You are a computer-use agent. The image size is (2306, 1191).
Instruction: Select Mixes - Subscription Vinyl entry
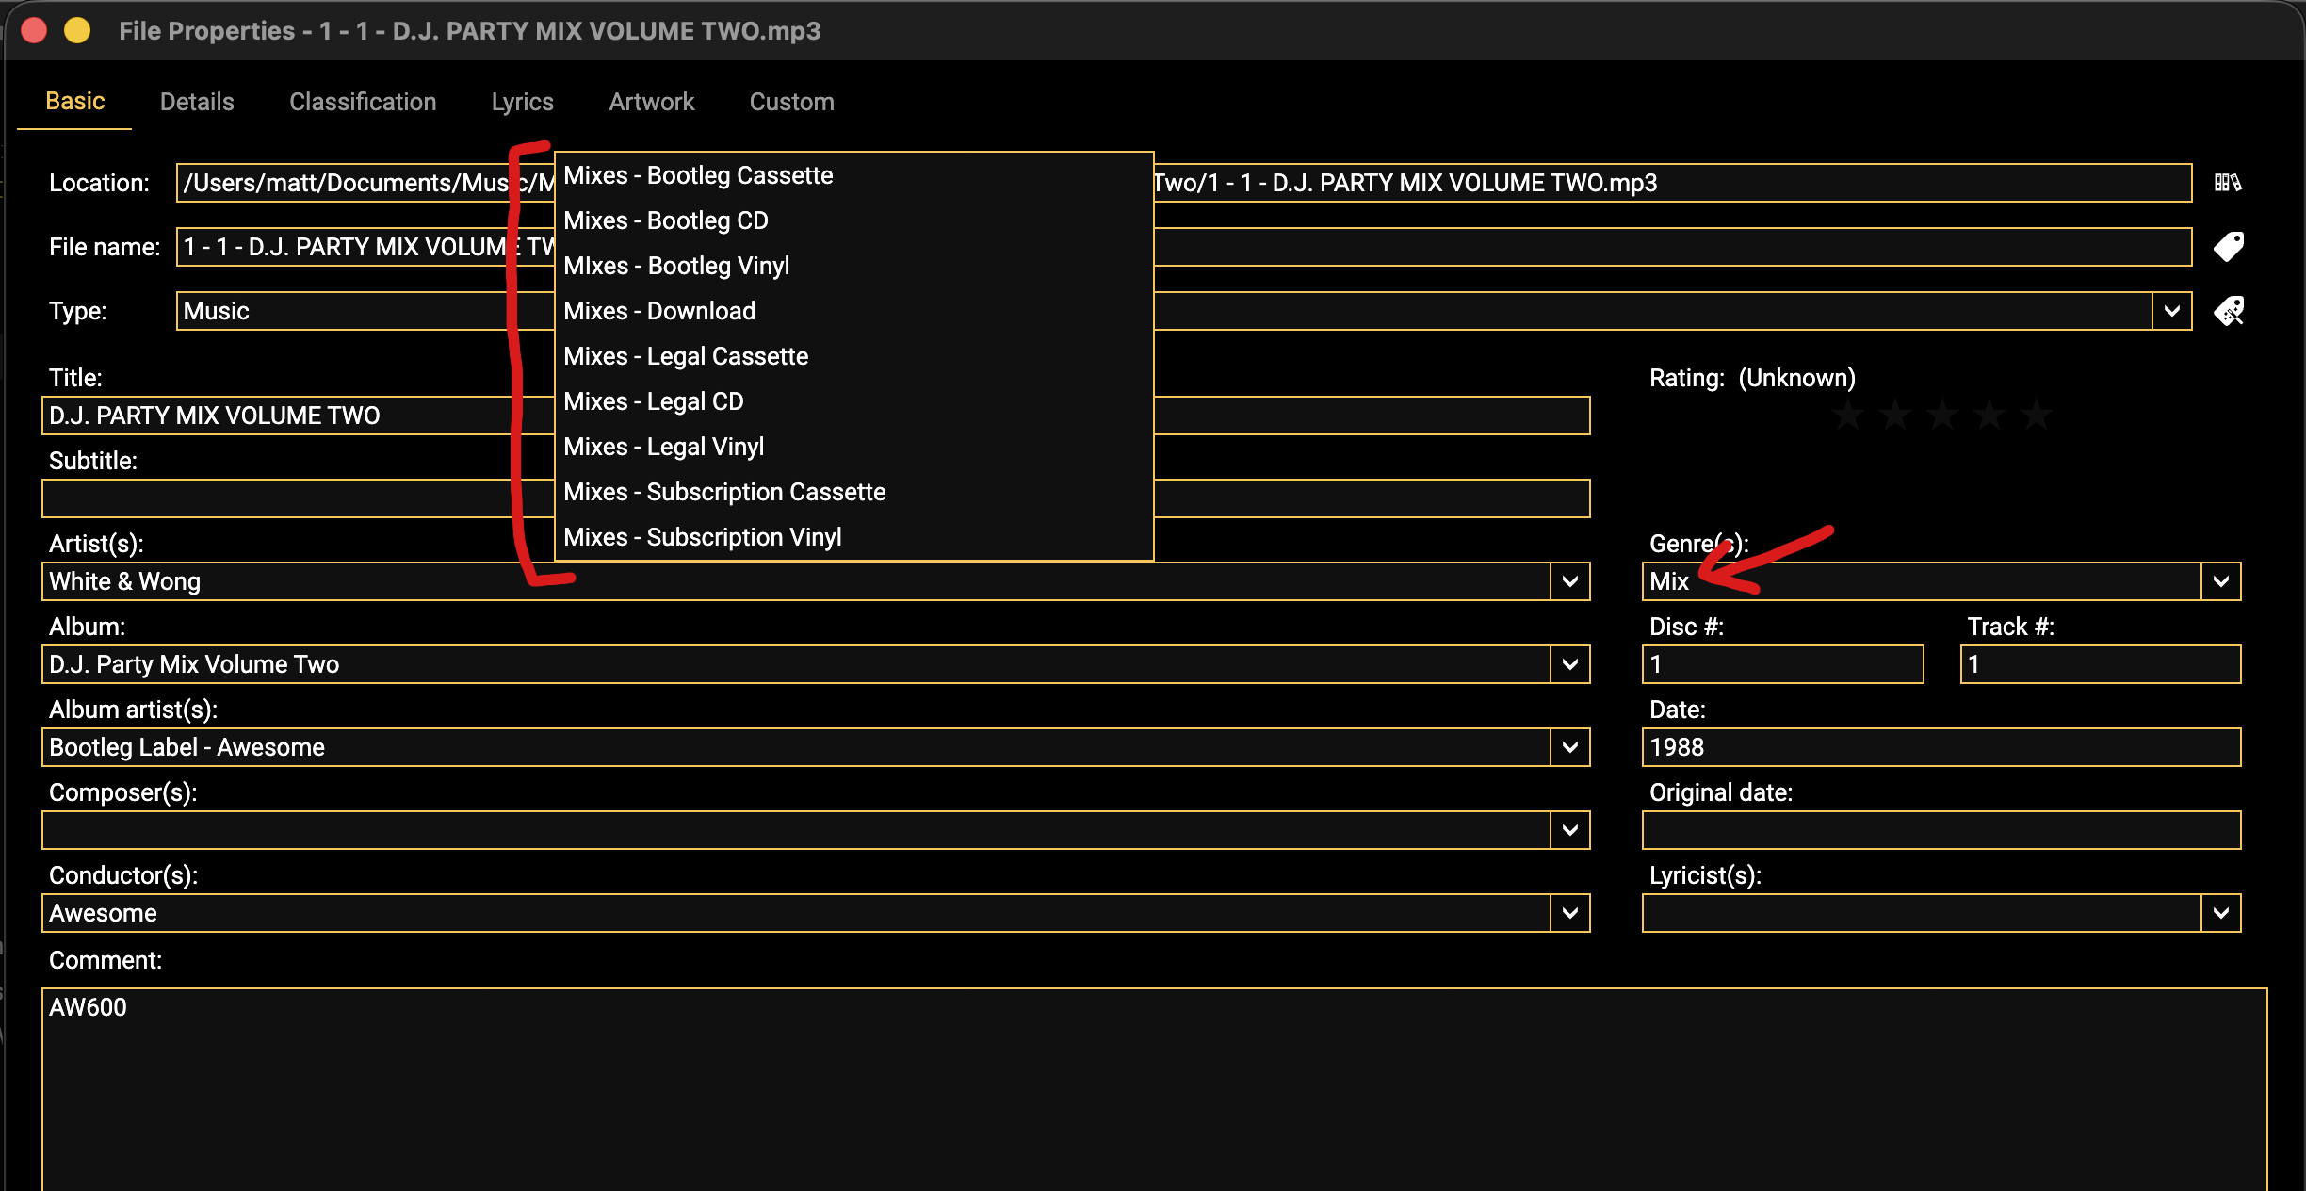coord(853,537)
